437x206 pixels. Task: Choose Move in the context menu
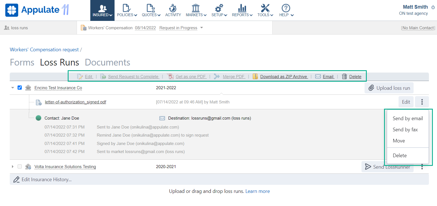(x=399, y=141)
